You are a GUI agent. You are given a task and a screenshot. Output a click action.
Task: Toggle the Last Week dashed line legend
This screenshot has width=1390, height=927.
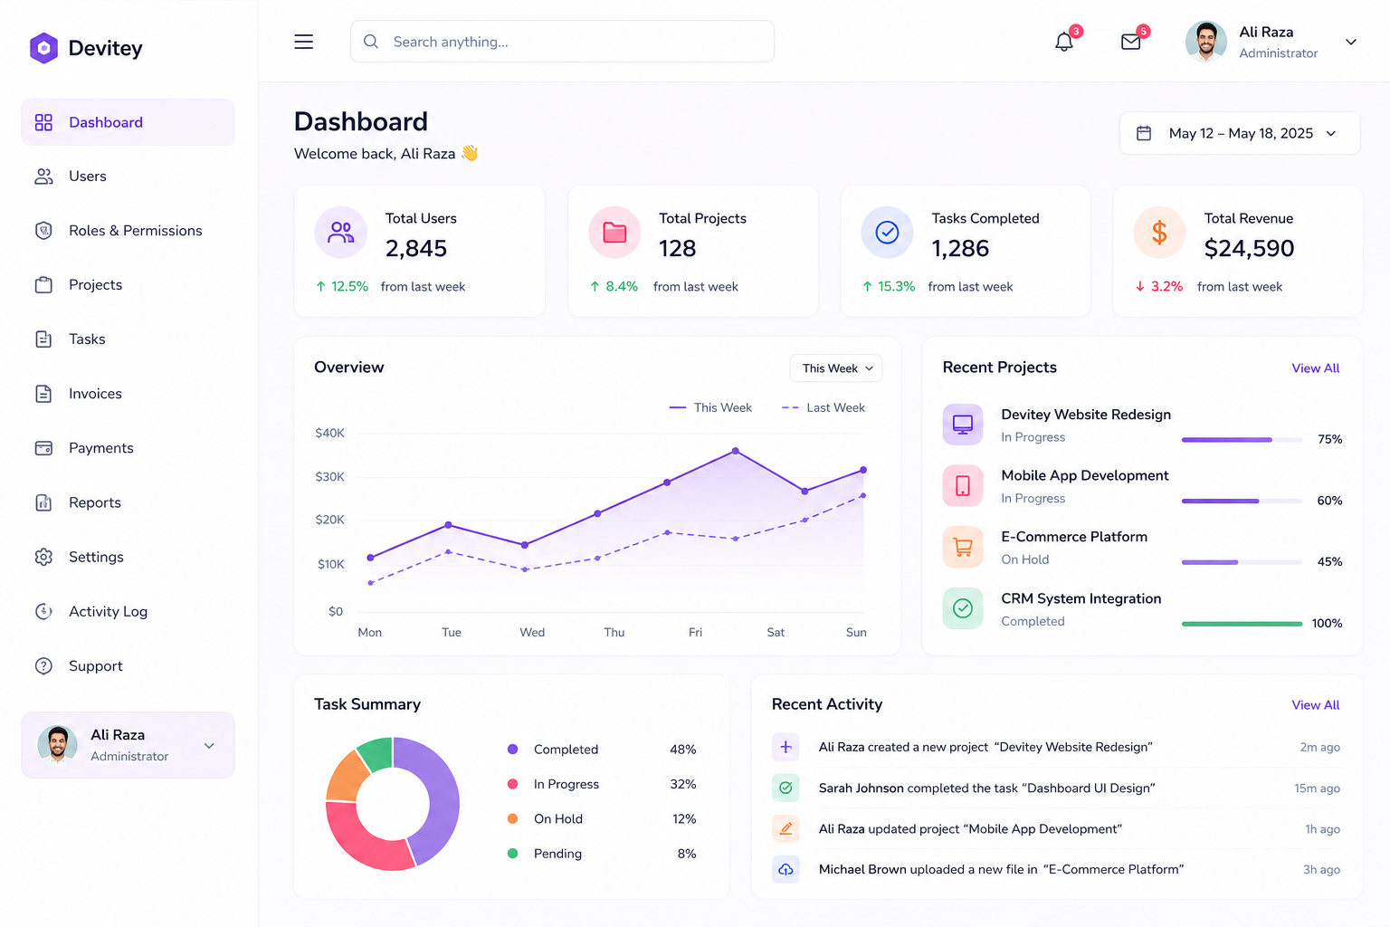coord(824,408)
